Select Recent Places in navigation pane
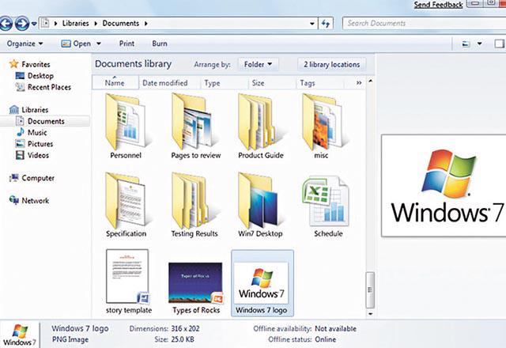Viewport: 506px width, 348px height. point(43,87)
